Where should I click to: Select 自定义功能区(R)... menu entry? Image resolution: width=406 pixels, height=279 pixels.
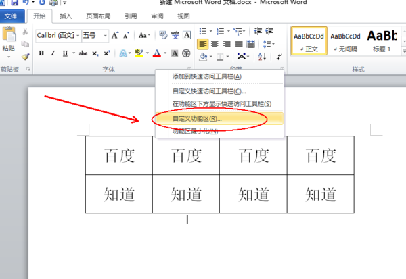(219, 119)
